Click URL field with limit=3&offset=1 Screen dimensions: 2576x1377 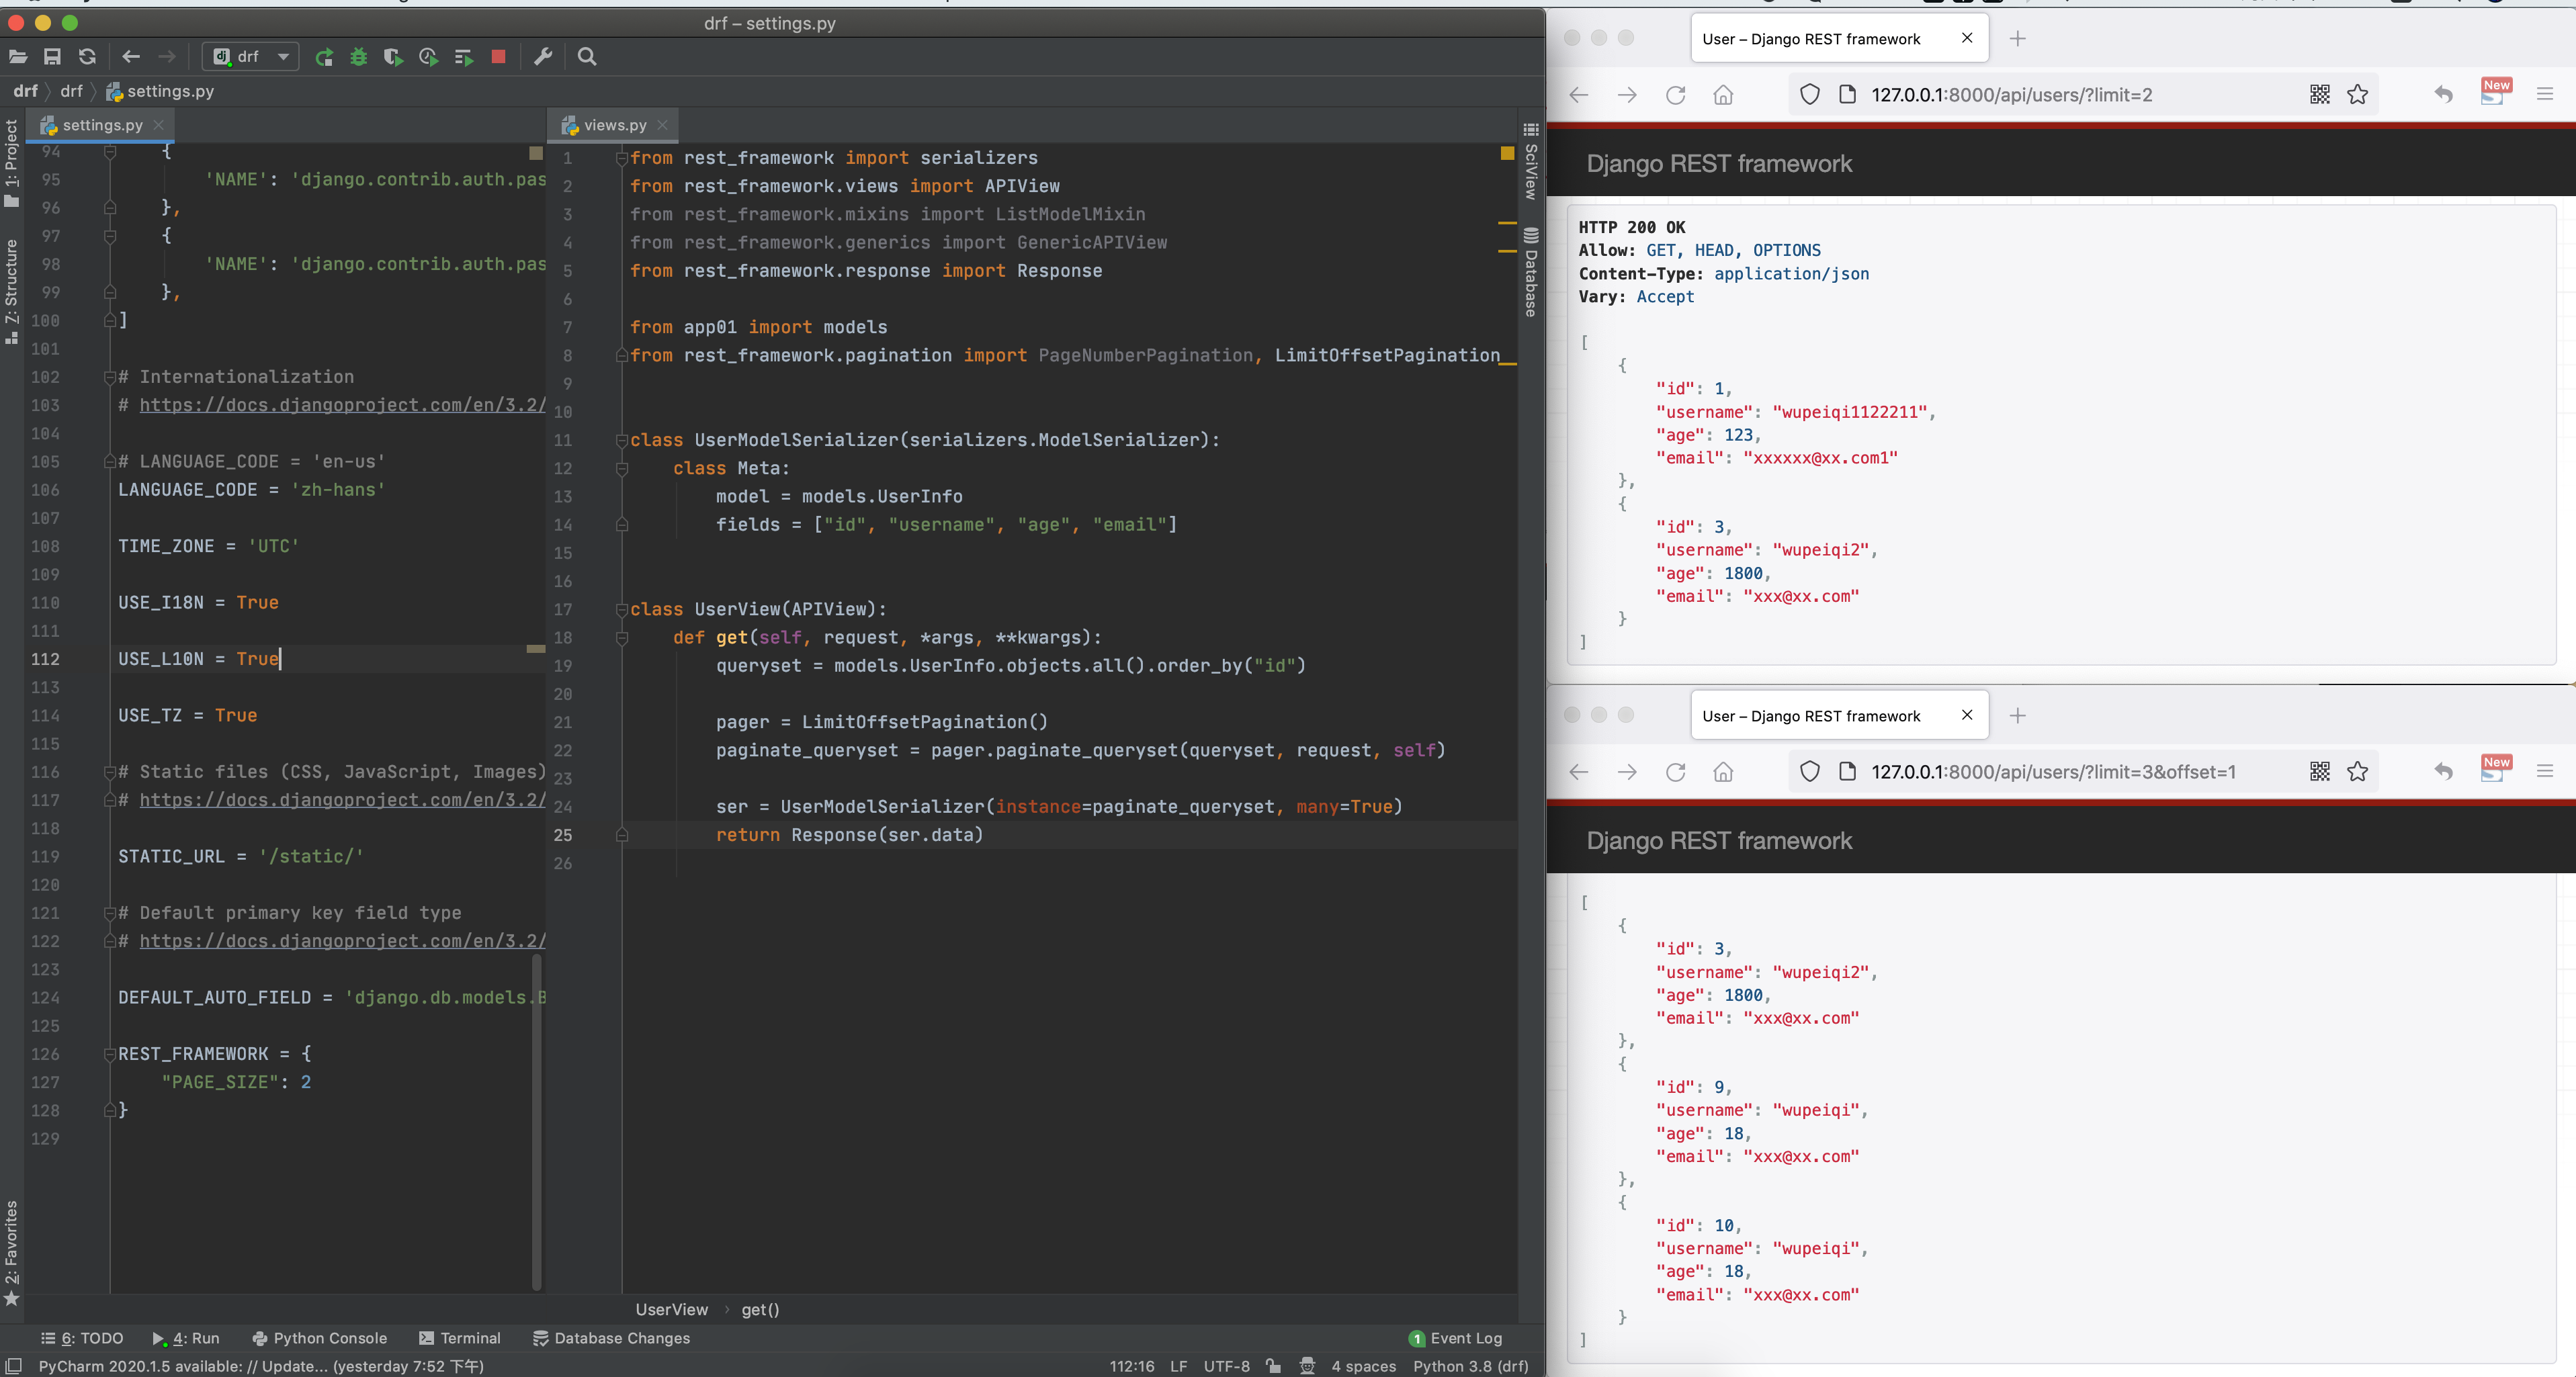(2052, 772)
